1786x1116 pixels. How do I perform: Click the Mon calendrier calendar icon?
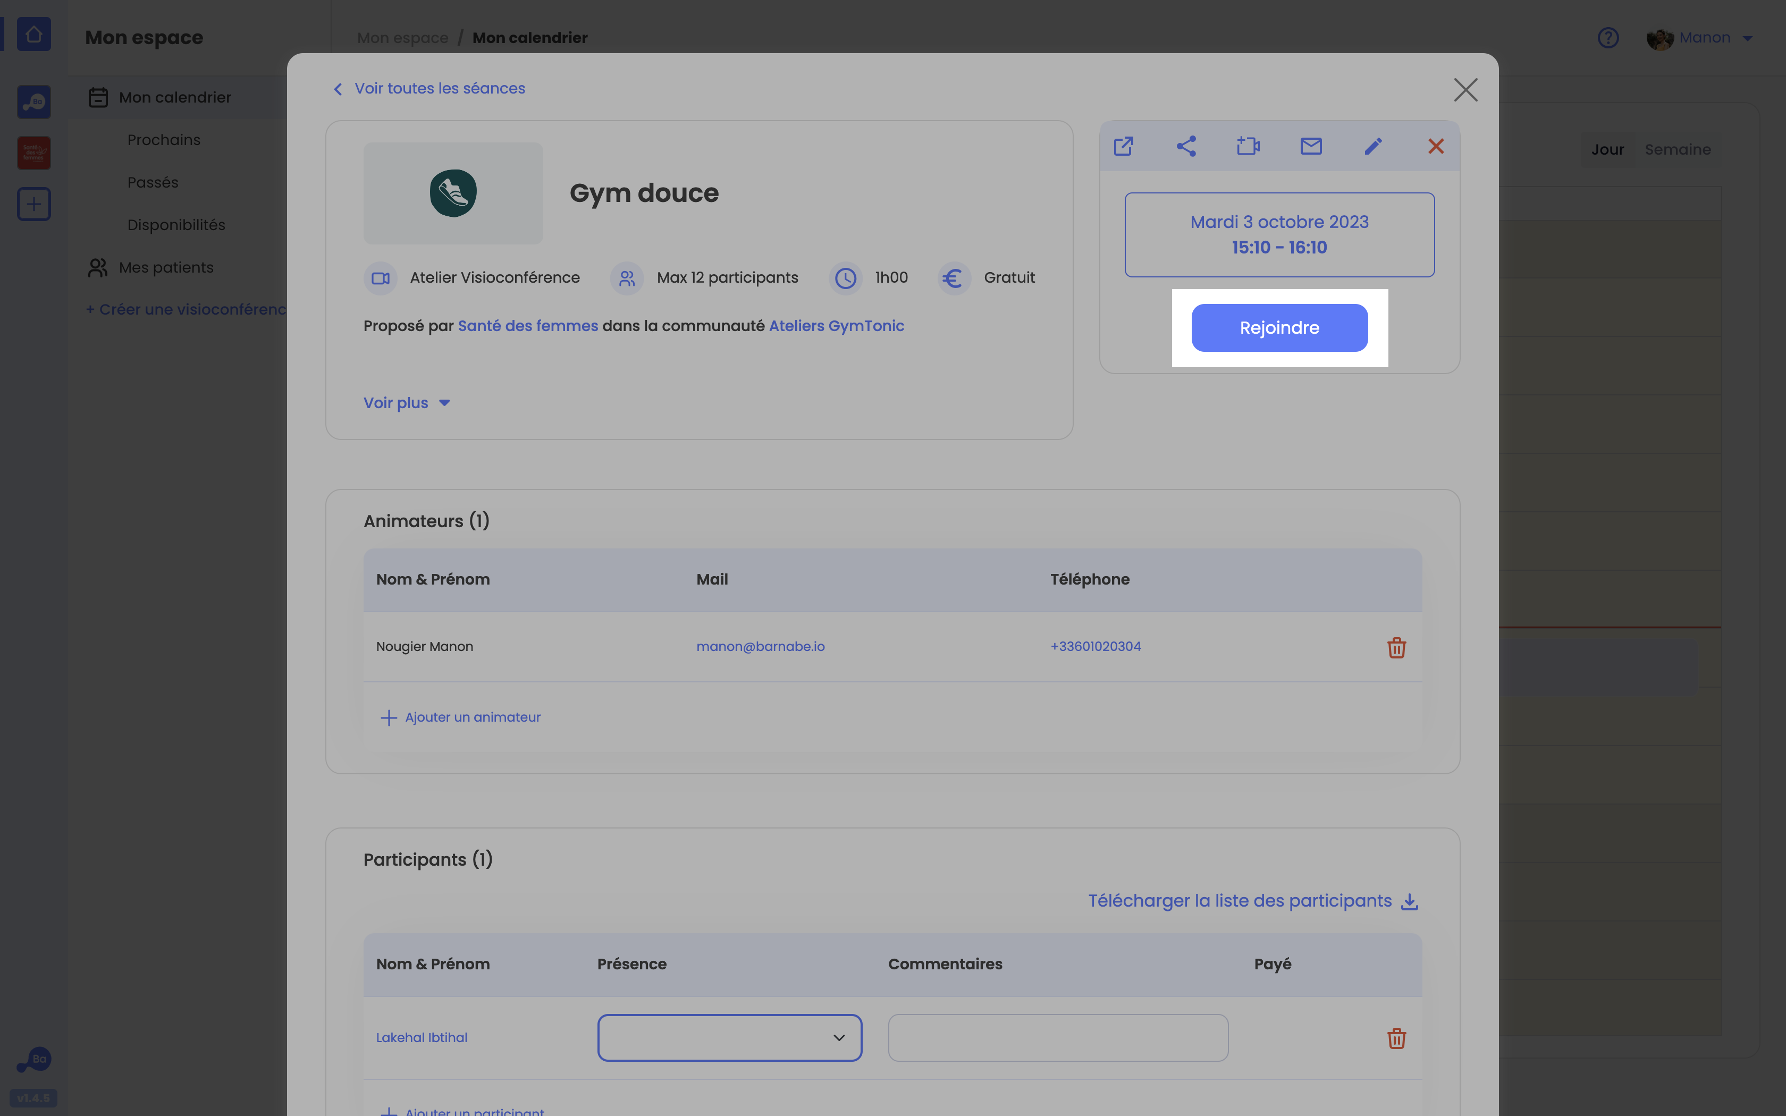tap(98, 97)
